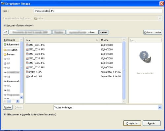Select file IMG_0037.JPG
The width and height of the screenshot is (165, 131).
74,67
